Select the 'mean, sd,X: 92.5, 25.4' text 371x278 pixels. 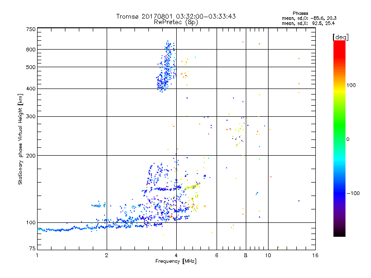coord(308,23)
